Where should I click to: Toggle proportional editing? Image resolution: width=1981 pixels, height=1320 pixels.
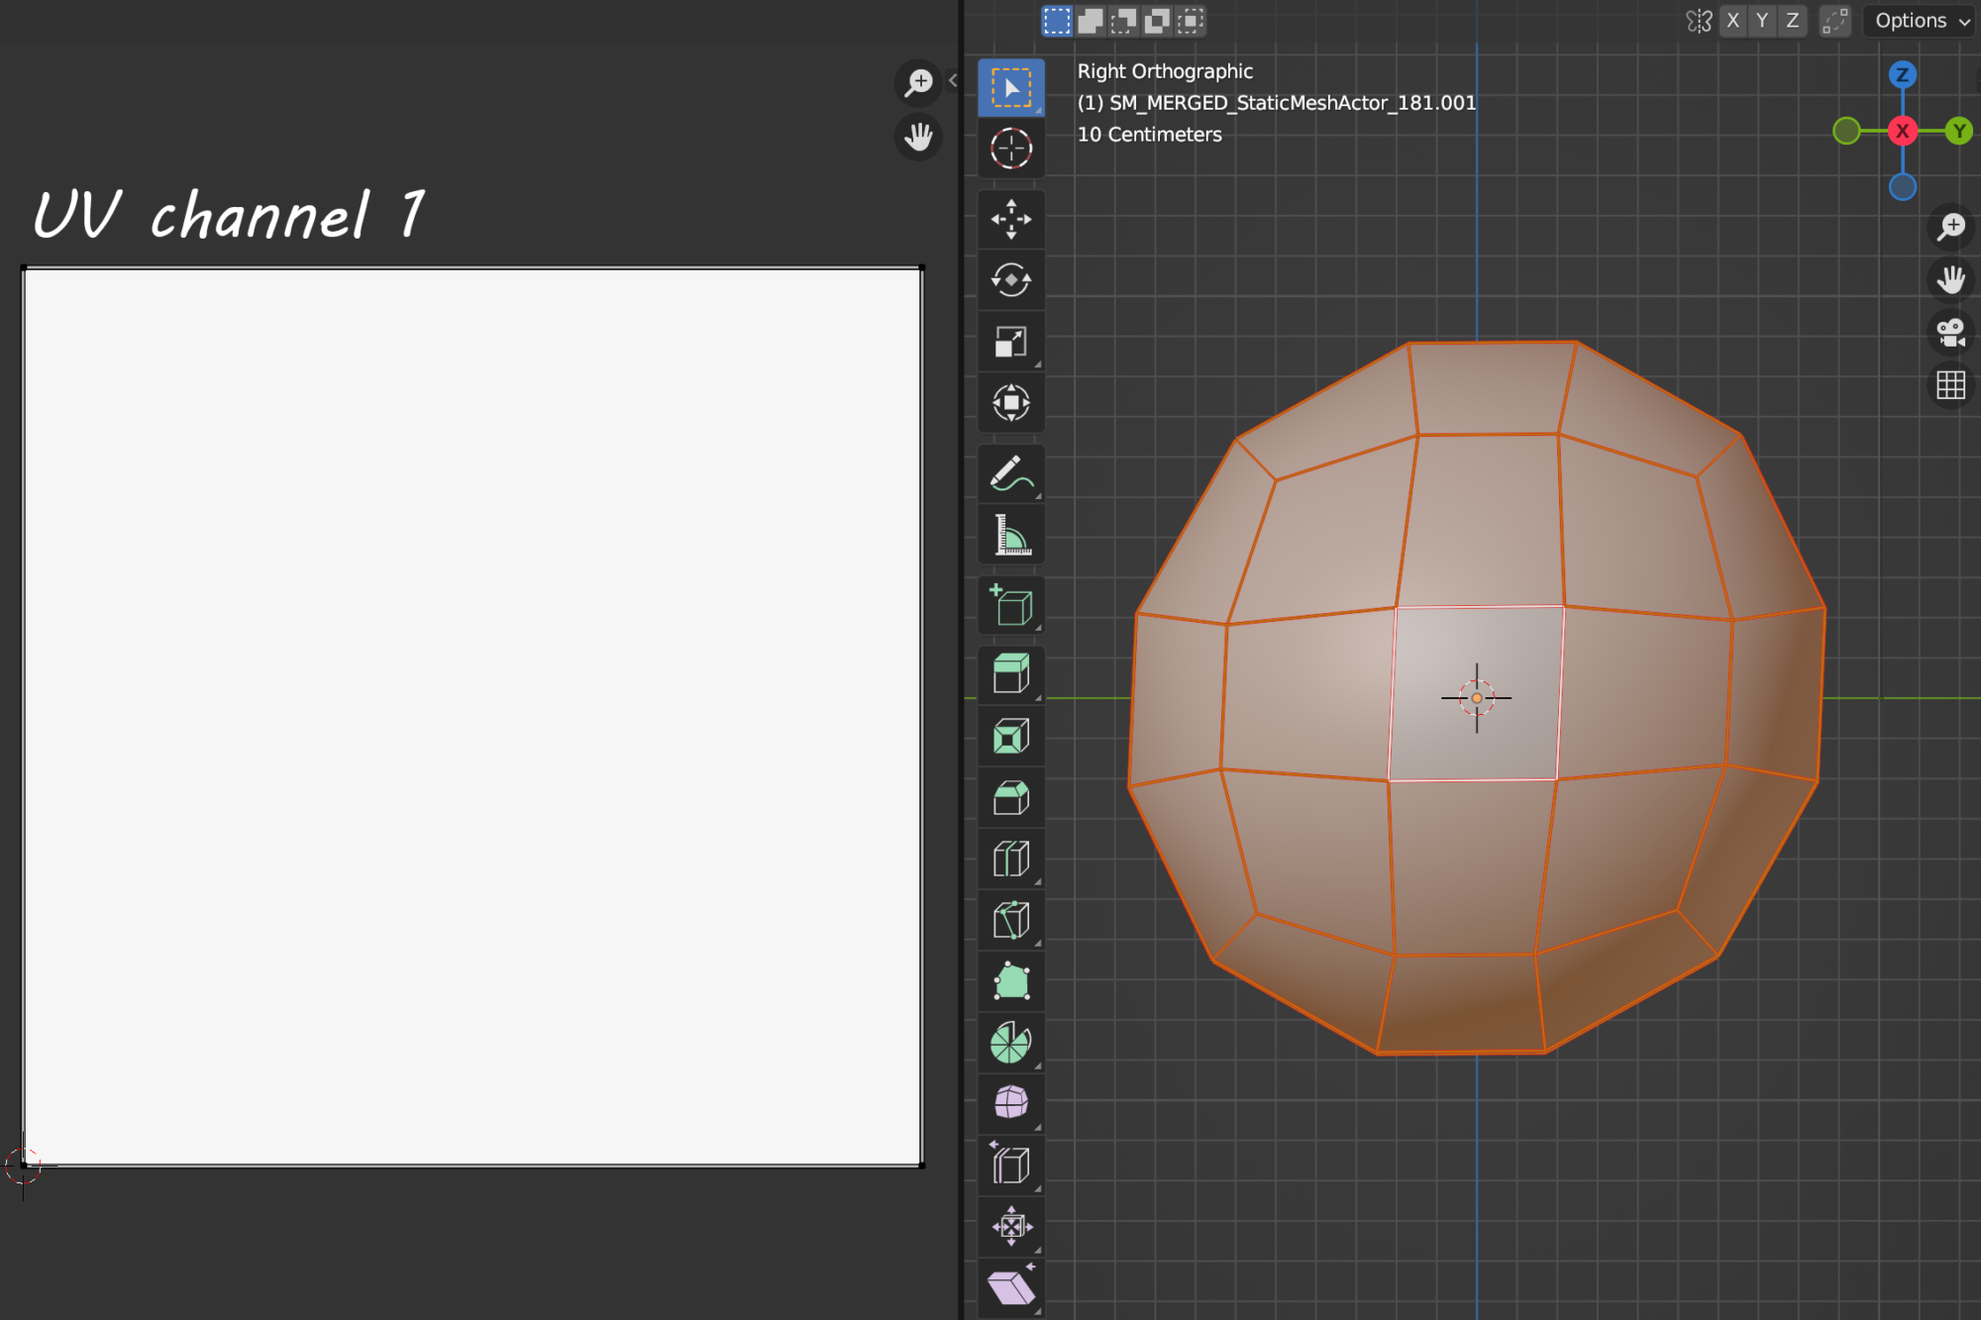coord(1834,20)
